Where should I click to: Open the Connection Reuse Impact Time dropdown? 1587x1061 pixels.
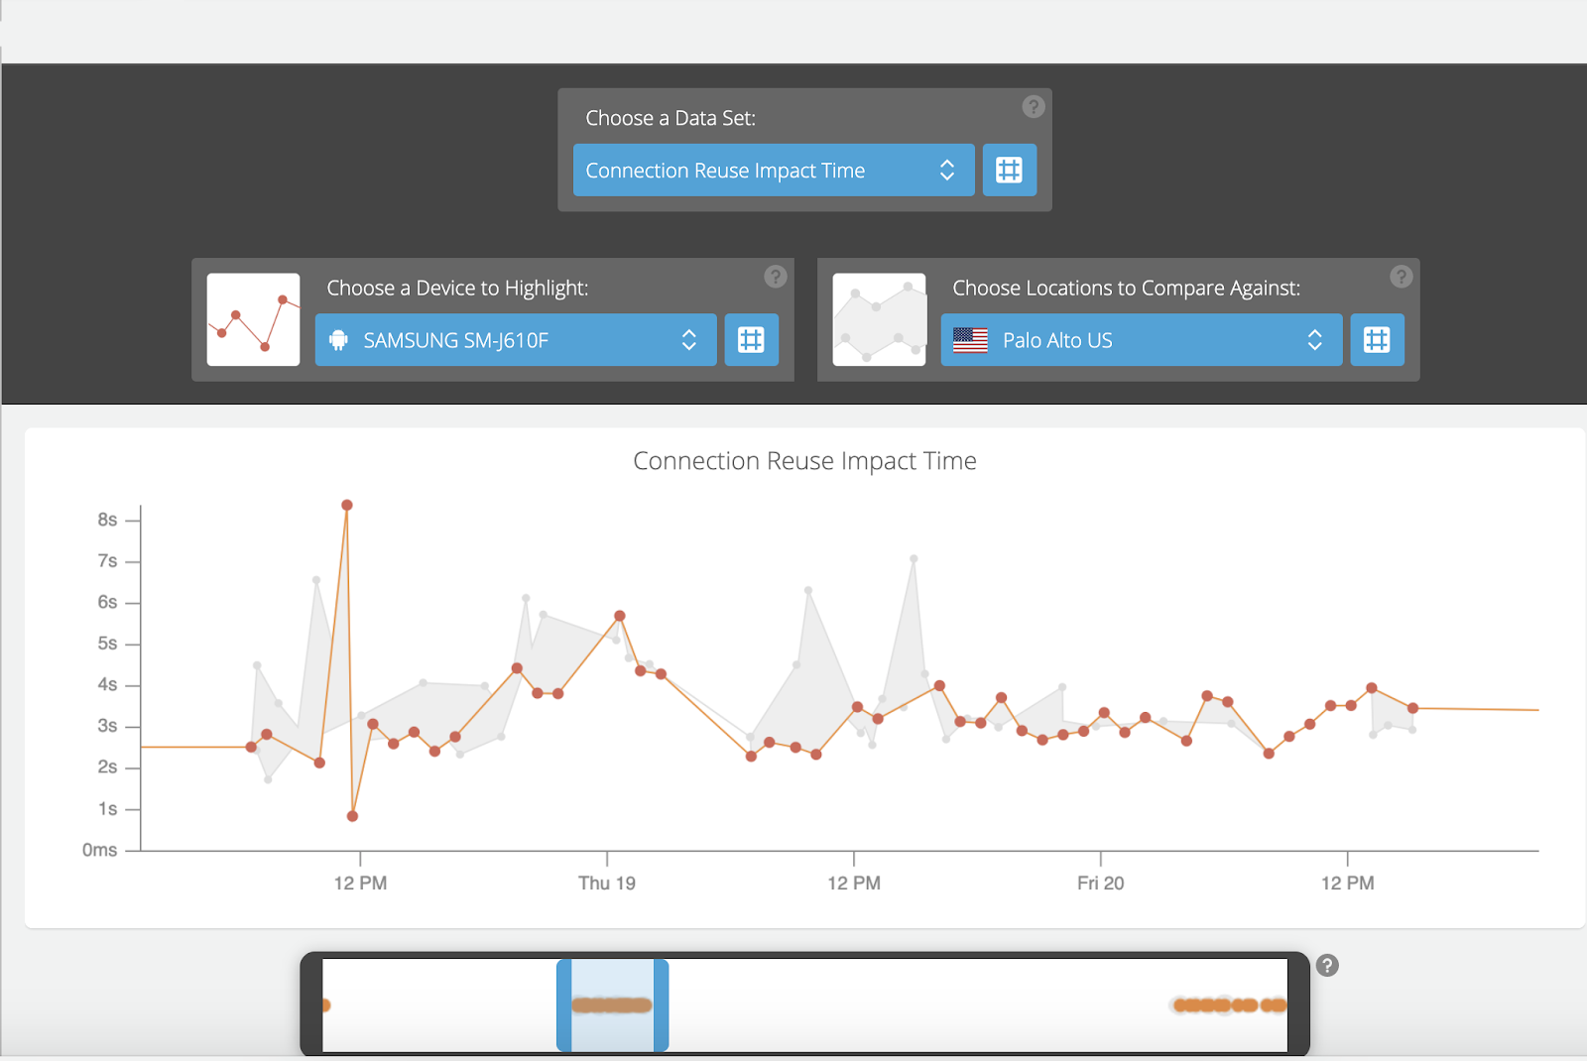(x=774, y=170)
